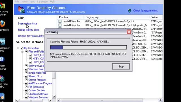Uncheck the Startup Programs checkbox

[x=26, y=80]
